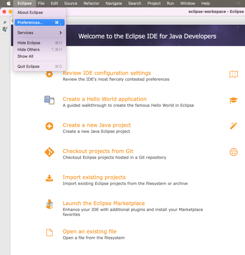Open the Apple menu

pyautogui.click(x=9, y=3)
